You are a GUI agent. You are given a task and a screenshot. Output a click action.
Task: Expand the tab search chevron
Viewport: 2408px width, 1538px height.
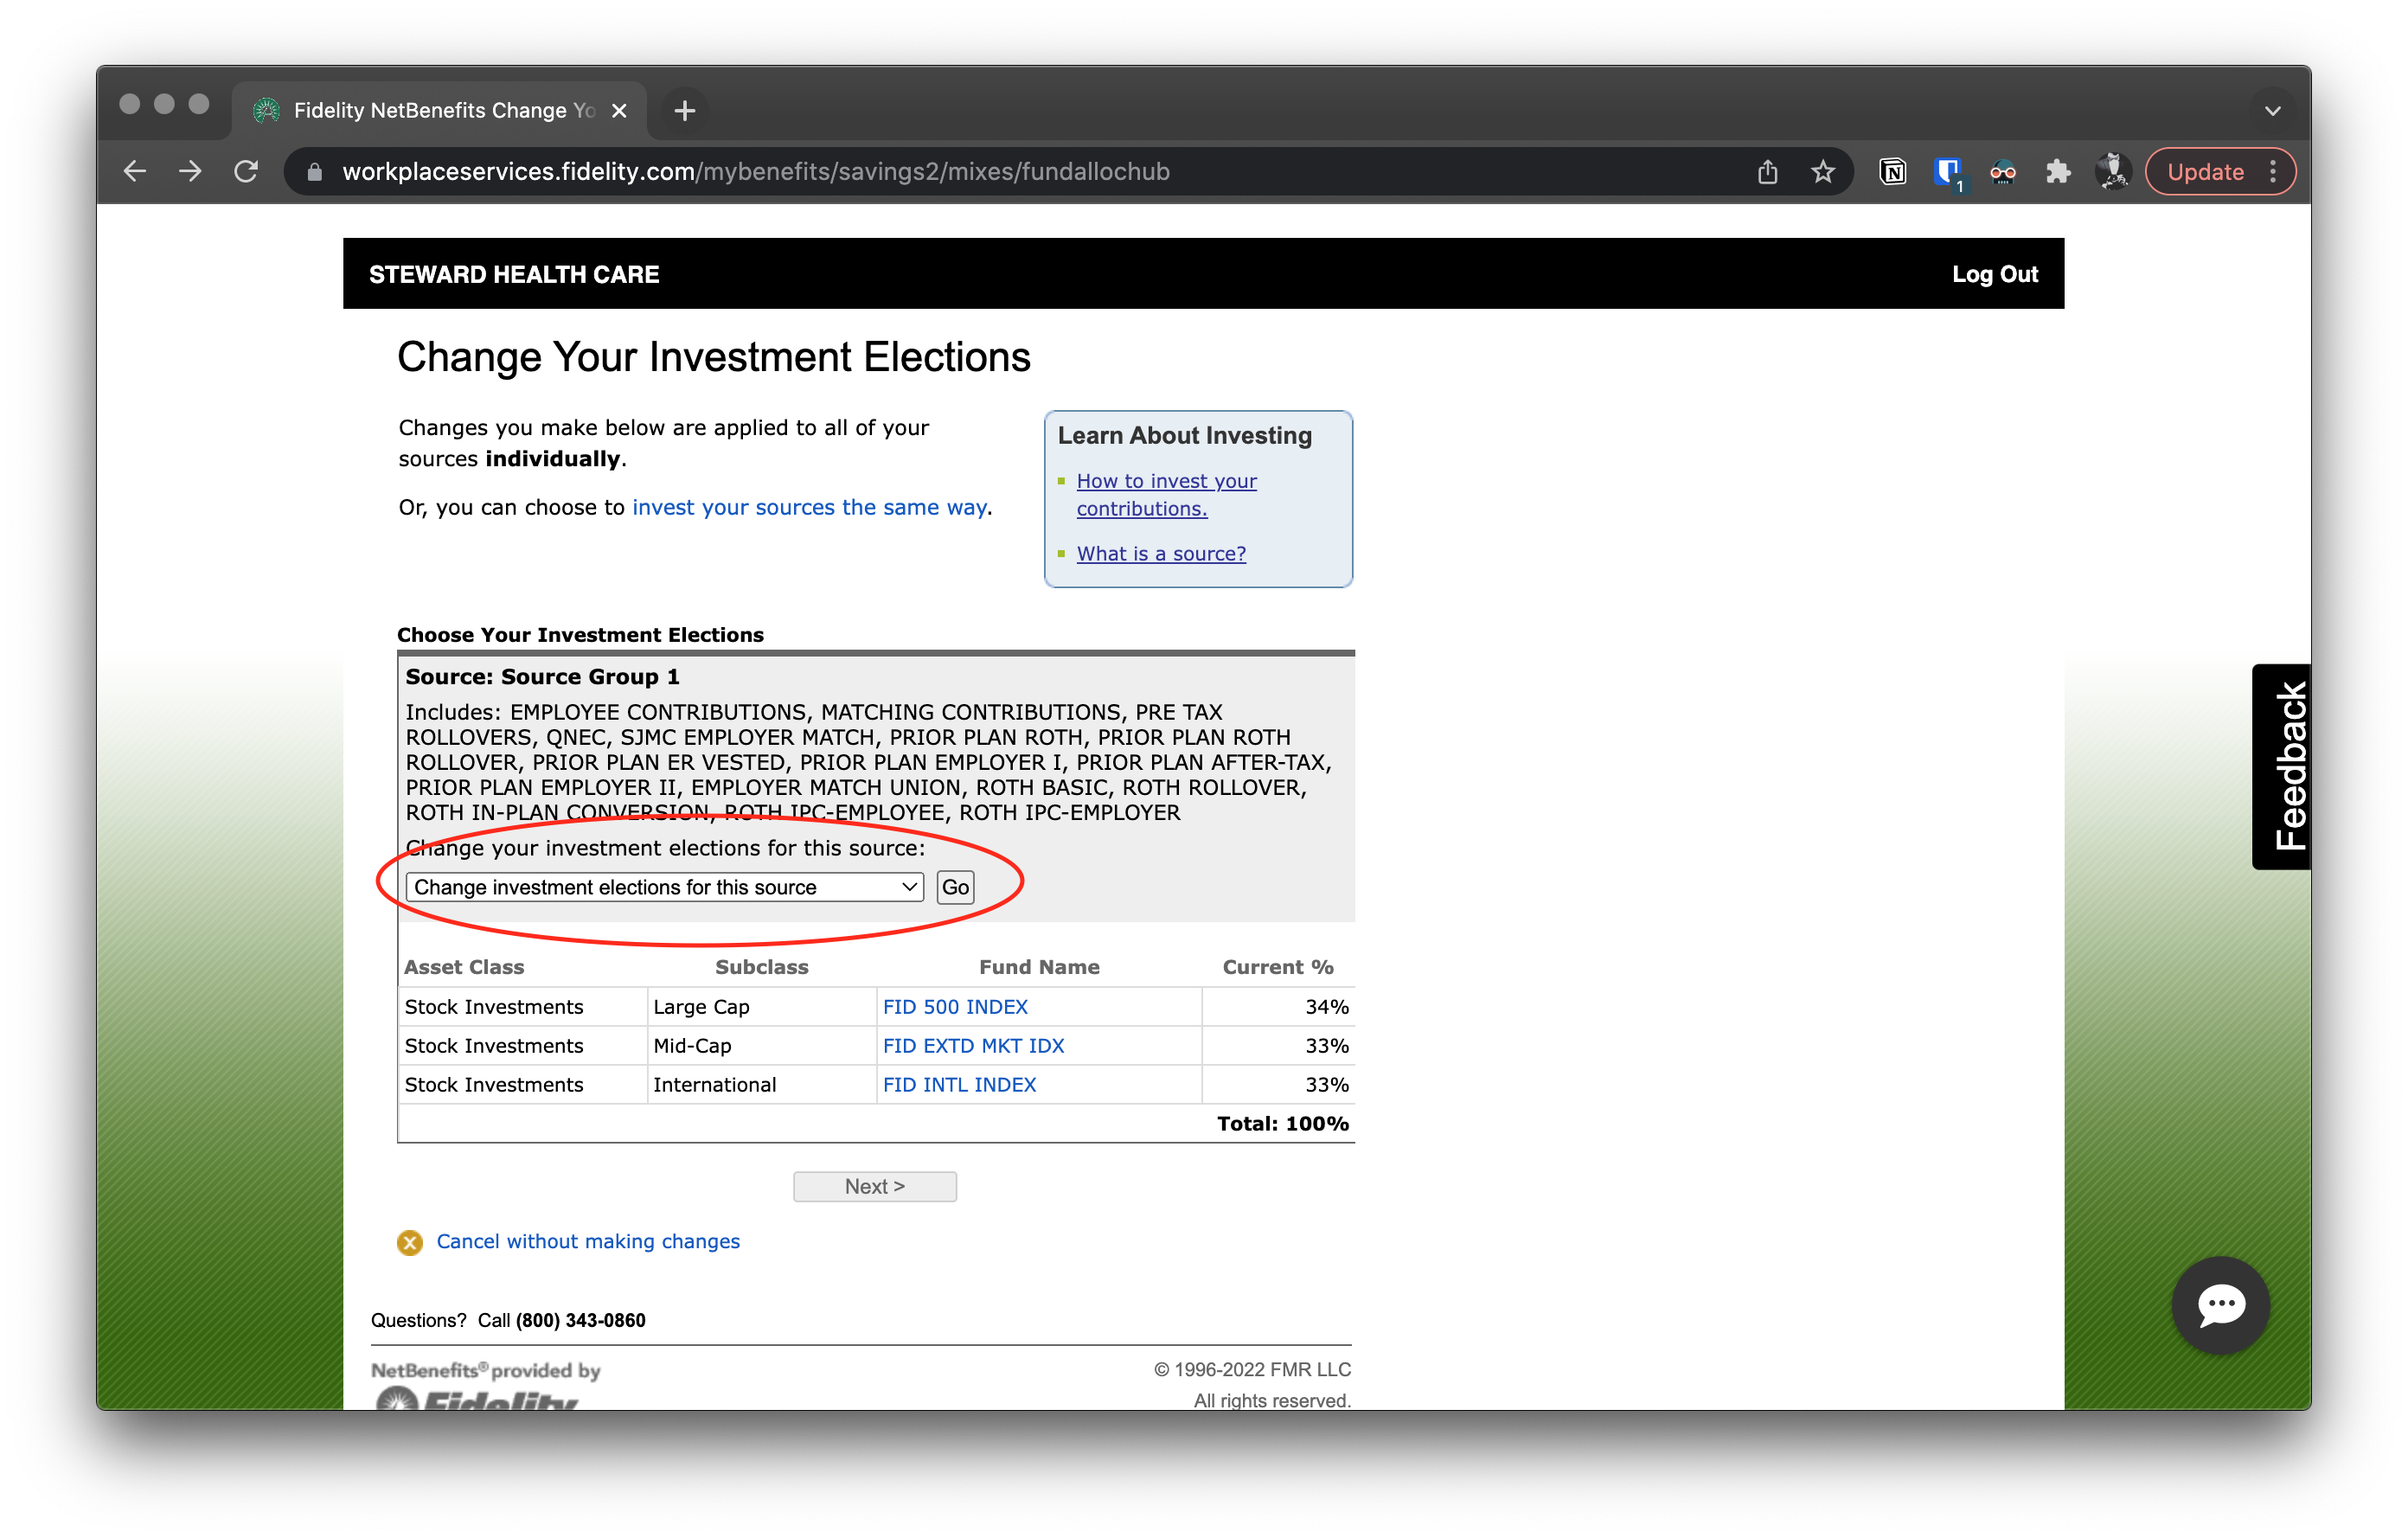click(x=2272, y=110)
